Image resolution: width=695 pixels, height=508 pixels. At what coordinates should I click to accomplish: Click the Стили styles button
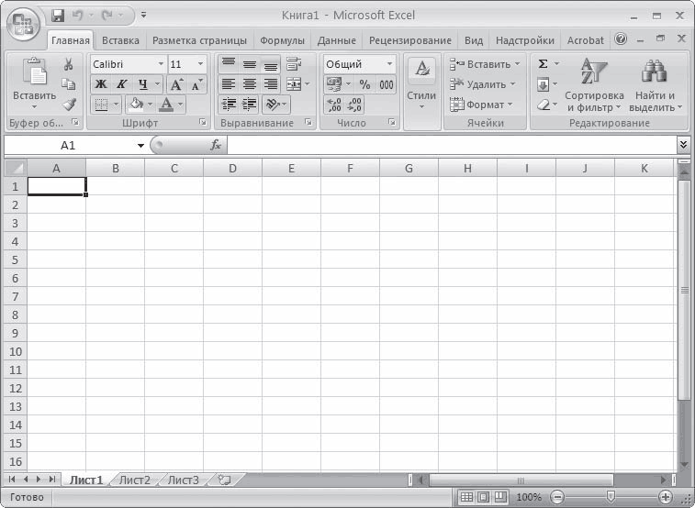click(x=421, y=85)
